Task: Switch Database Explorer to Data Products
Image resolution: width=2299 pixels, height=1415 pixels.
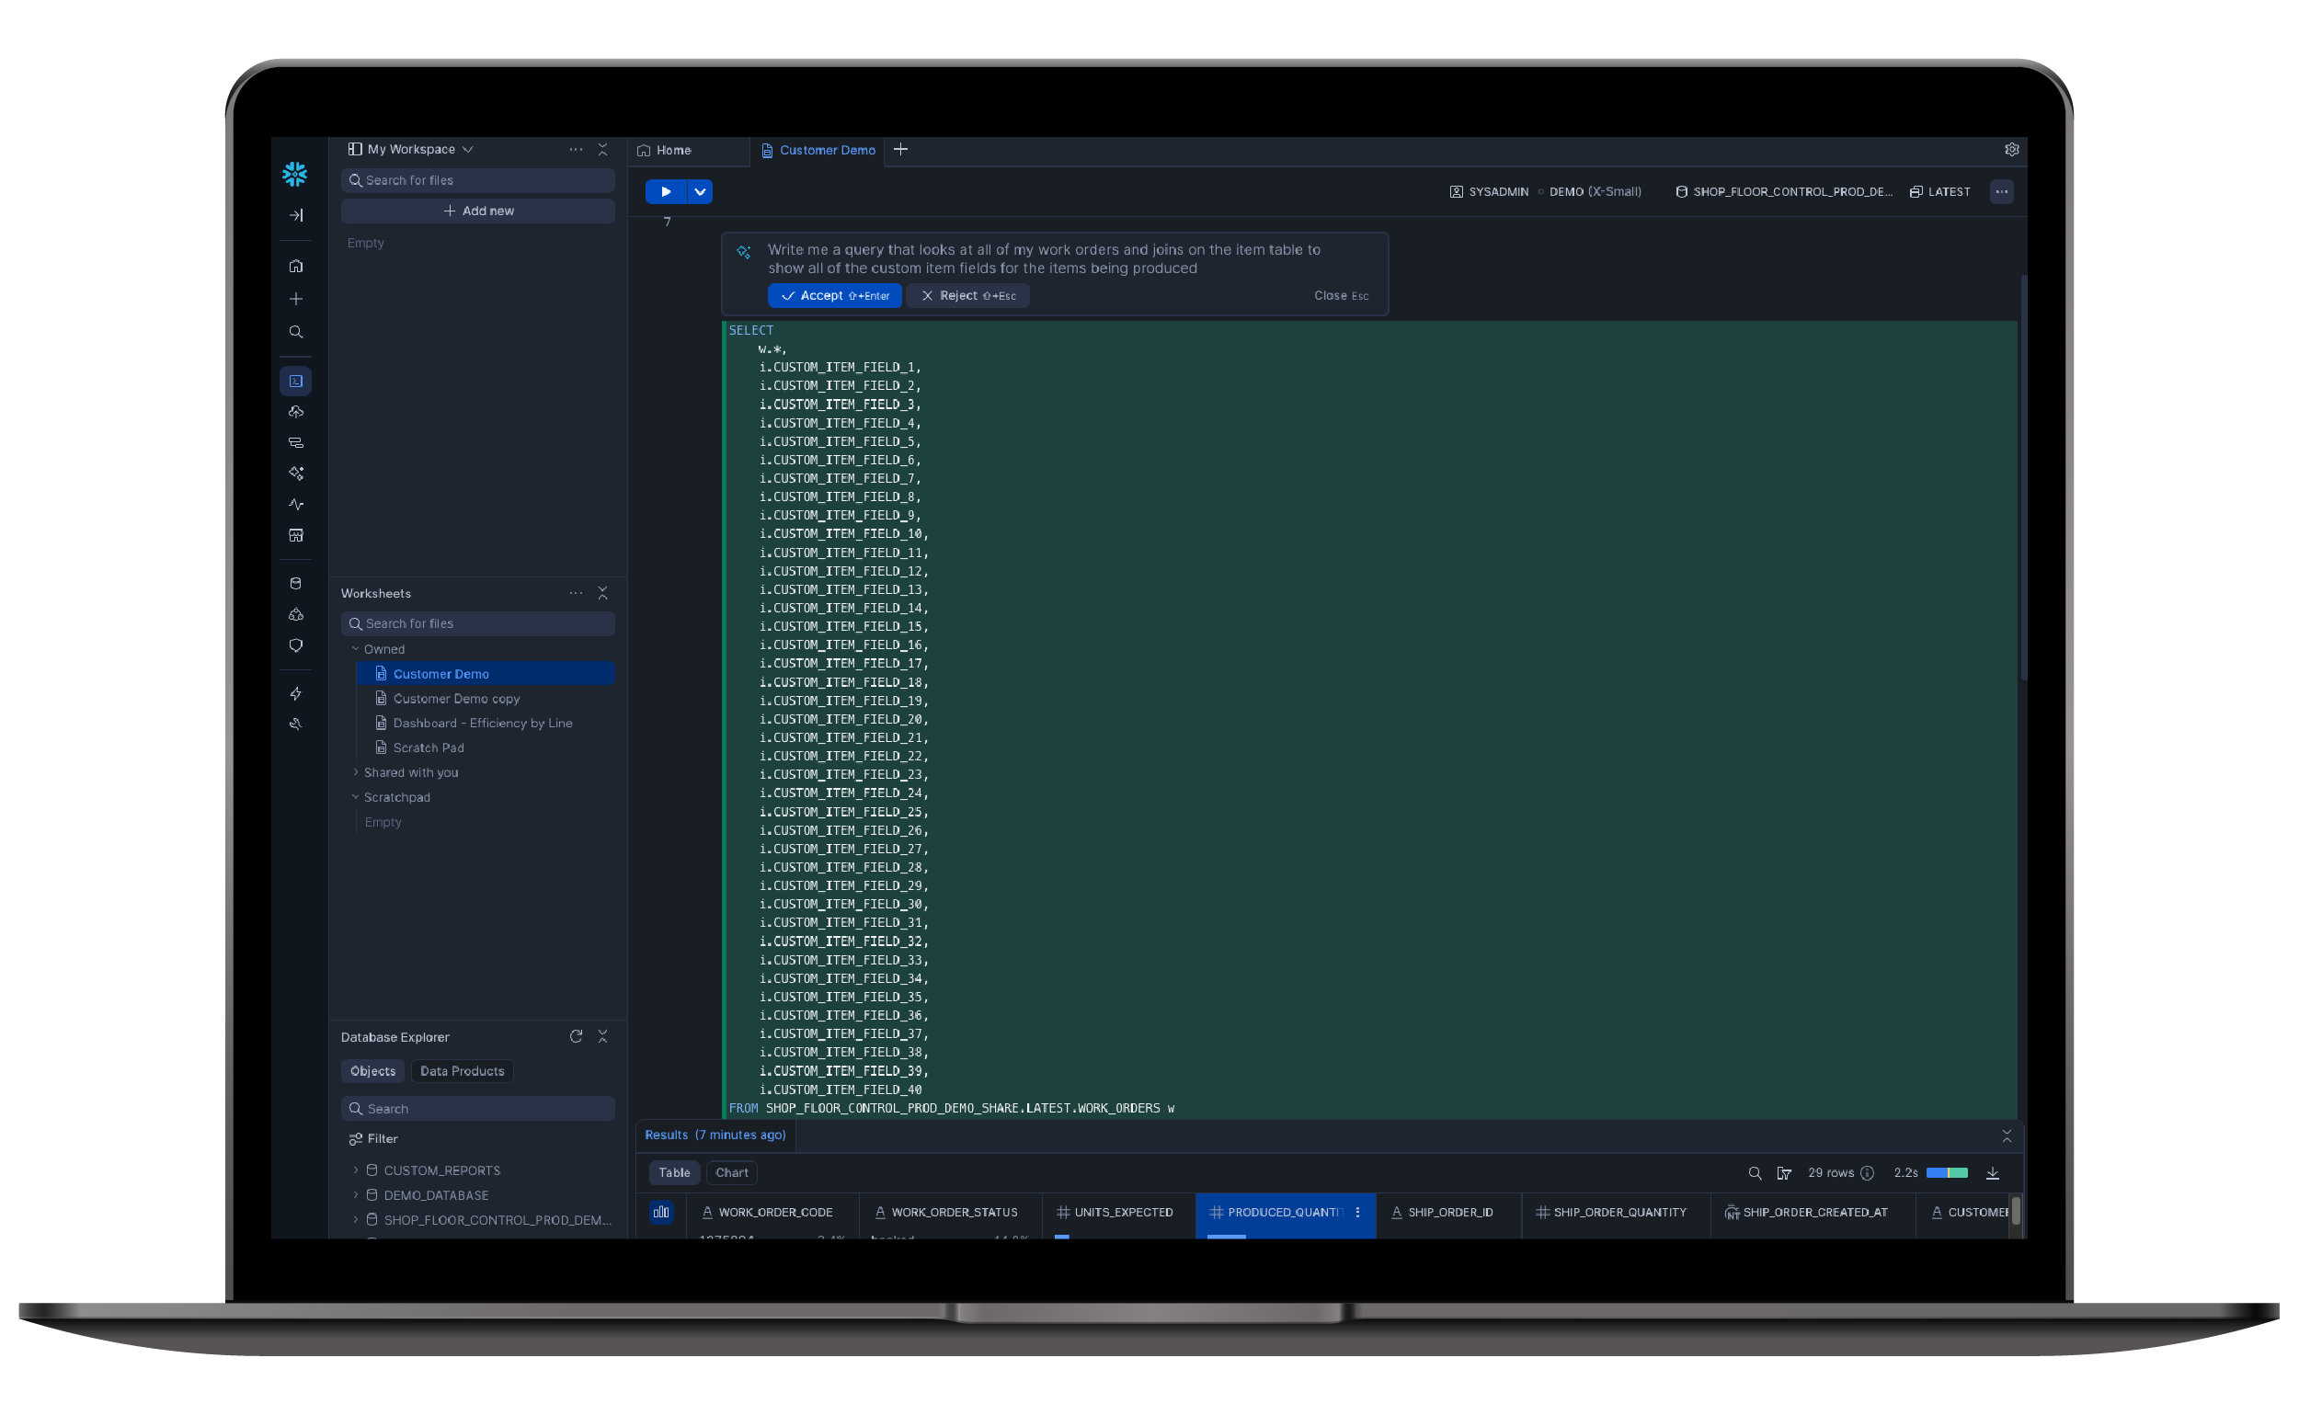Action: tap(462, 1070)
